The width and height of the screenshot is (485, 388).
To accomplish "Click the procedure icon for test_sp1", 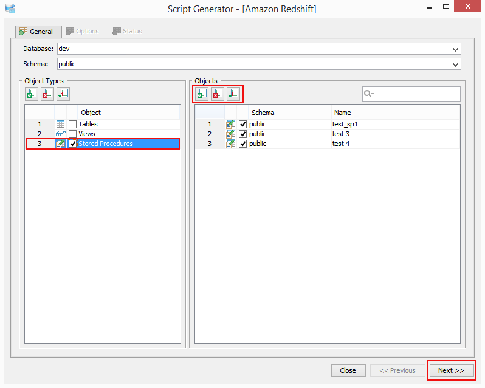I will 231,124.
